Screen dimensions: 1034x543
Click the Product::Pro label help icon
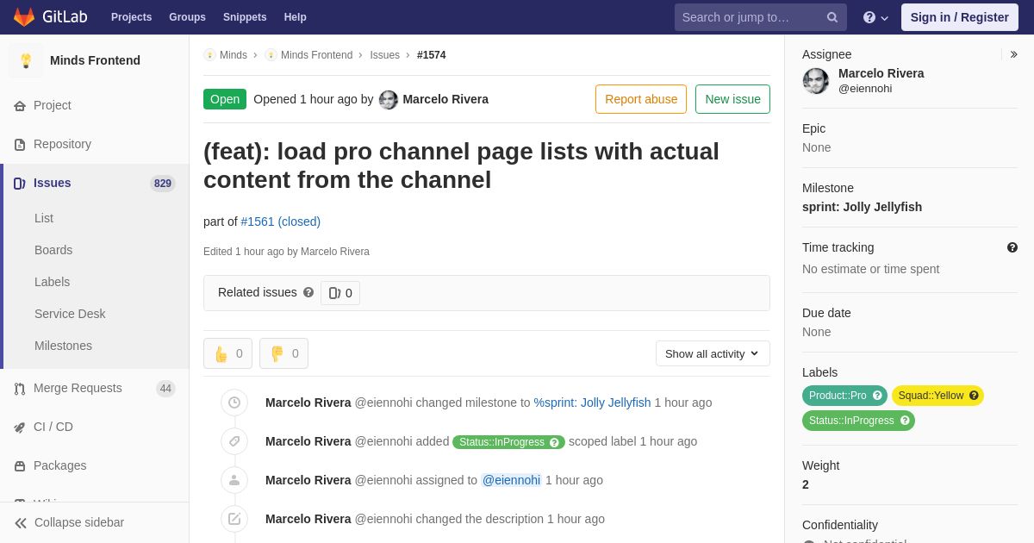877,396
